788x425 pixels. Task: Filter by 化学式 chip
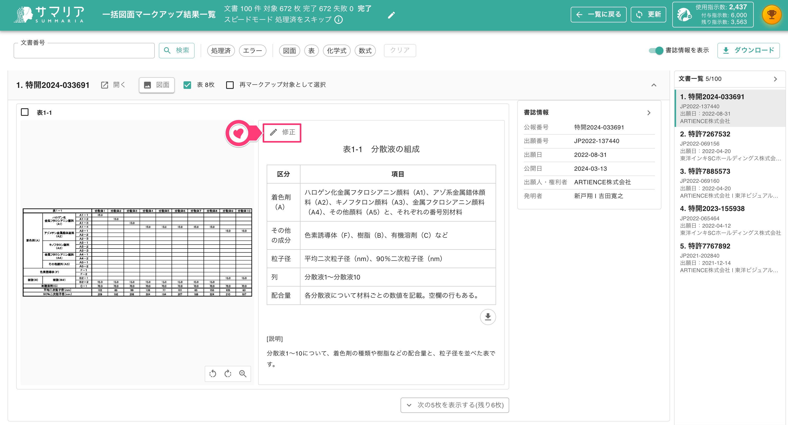click(337, 51)
